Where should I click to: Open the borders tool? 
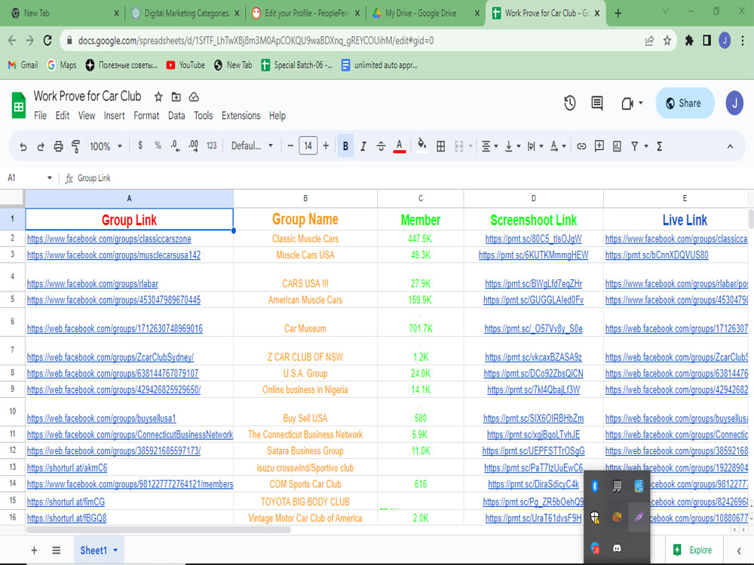pyautogui.click(x=440, y=146)
